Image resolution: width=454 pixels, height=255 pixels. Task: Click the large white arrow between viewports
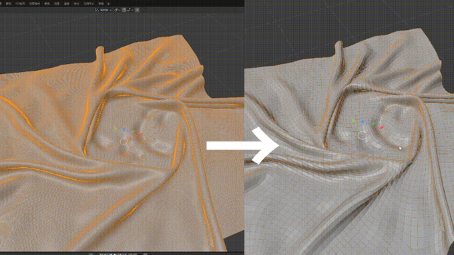[x=242, y=146]
